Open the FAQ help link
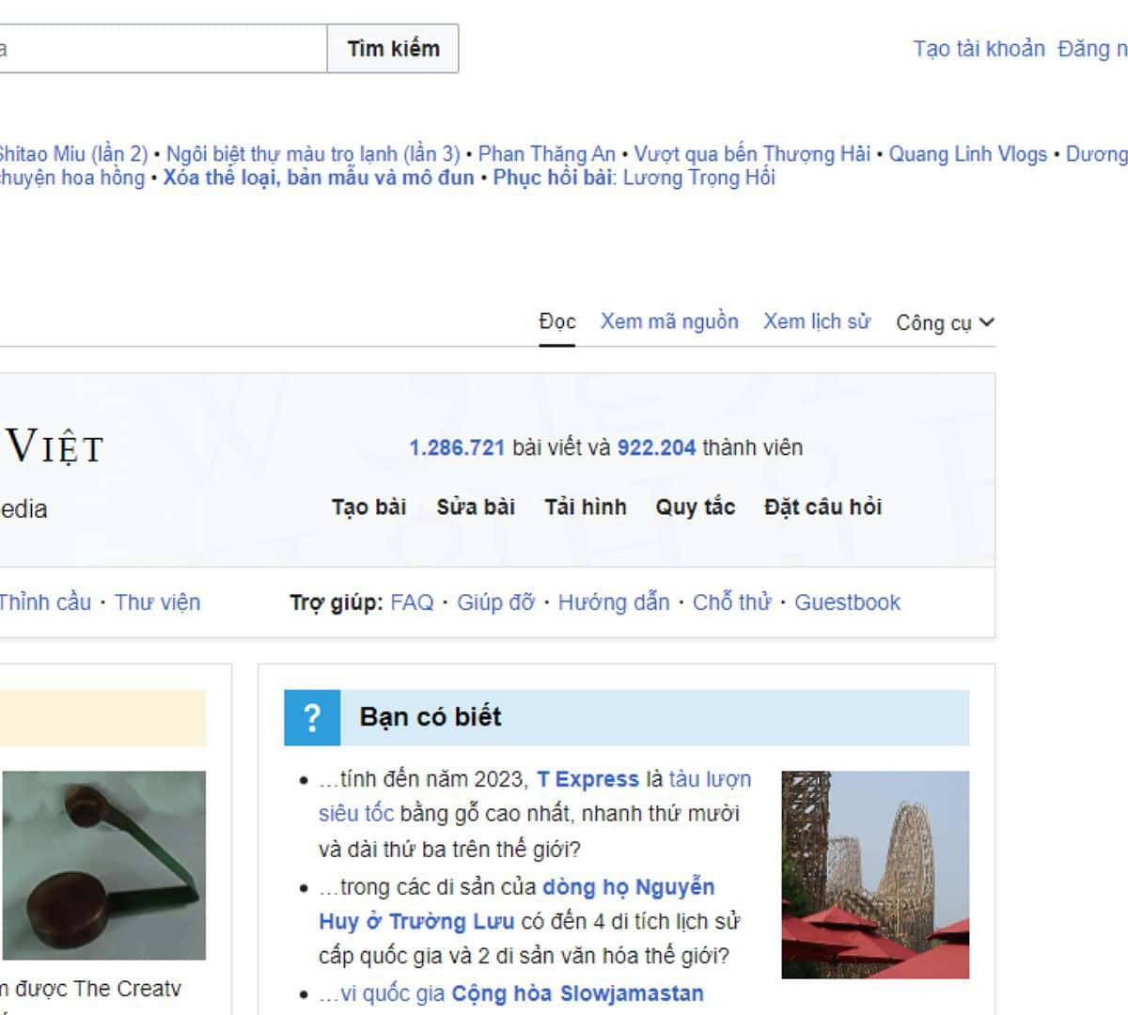 pyautogui.click(x=412, y=602)
